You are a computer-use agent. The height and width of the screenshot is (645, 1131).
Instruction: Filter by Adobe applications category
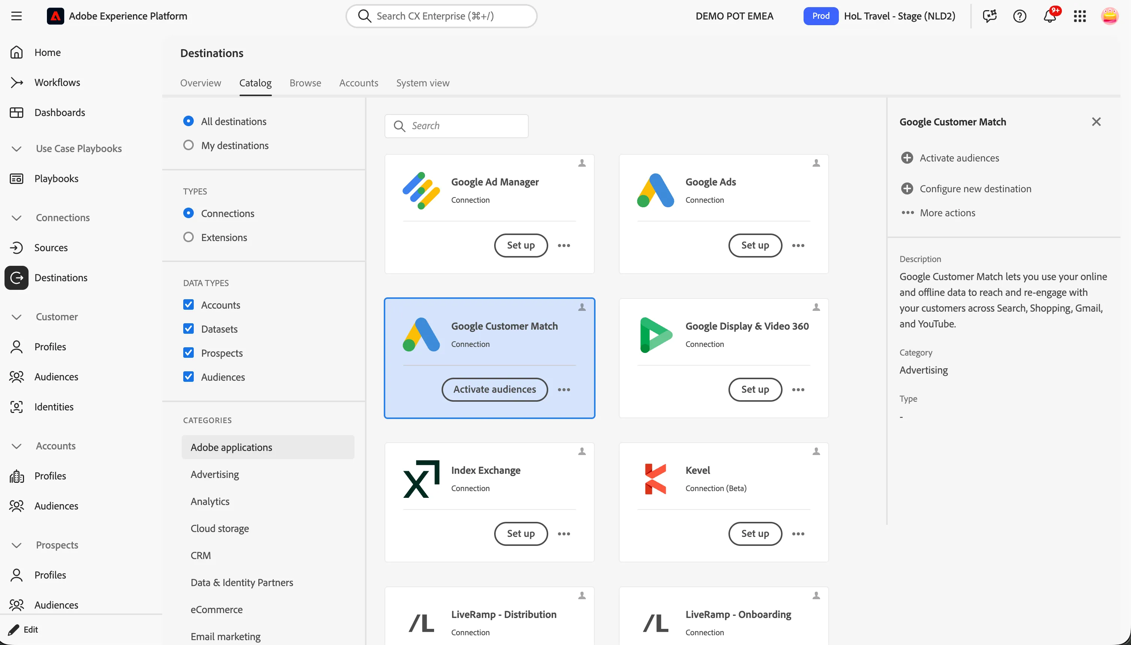click(x=268, y=448)
